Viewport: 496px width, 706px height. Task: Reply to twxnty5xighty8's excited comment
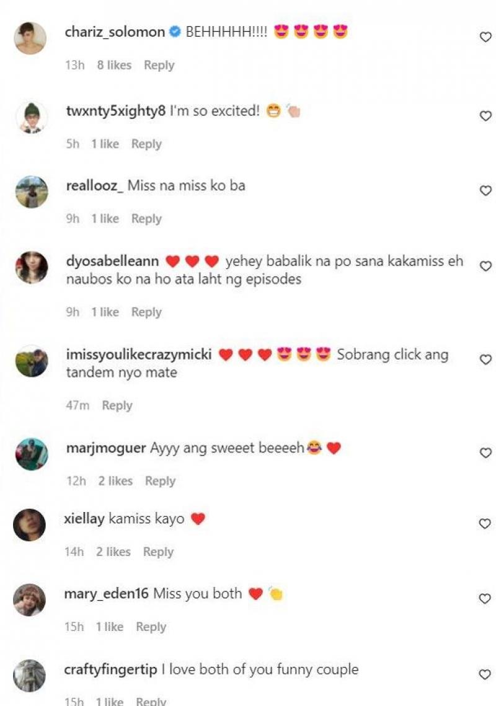(146, 144)
